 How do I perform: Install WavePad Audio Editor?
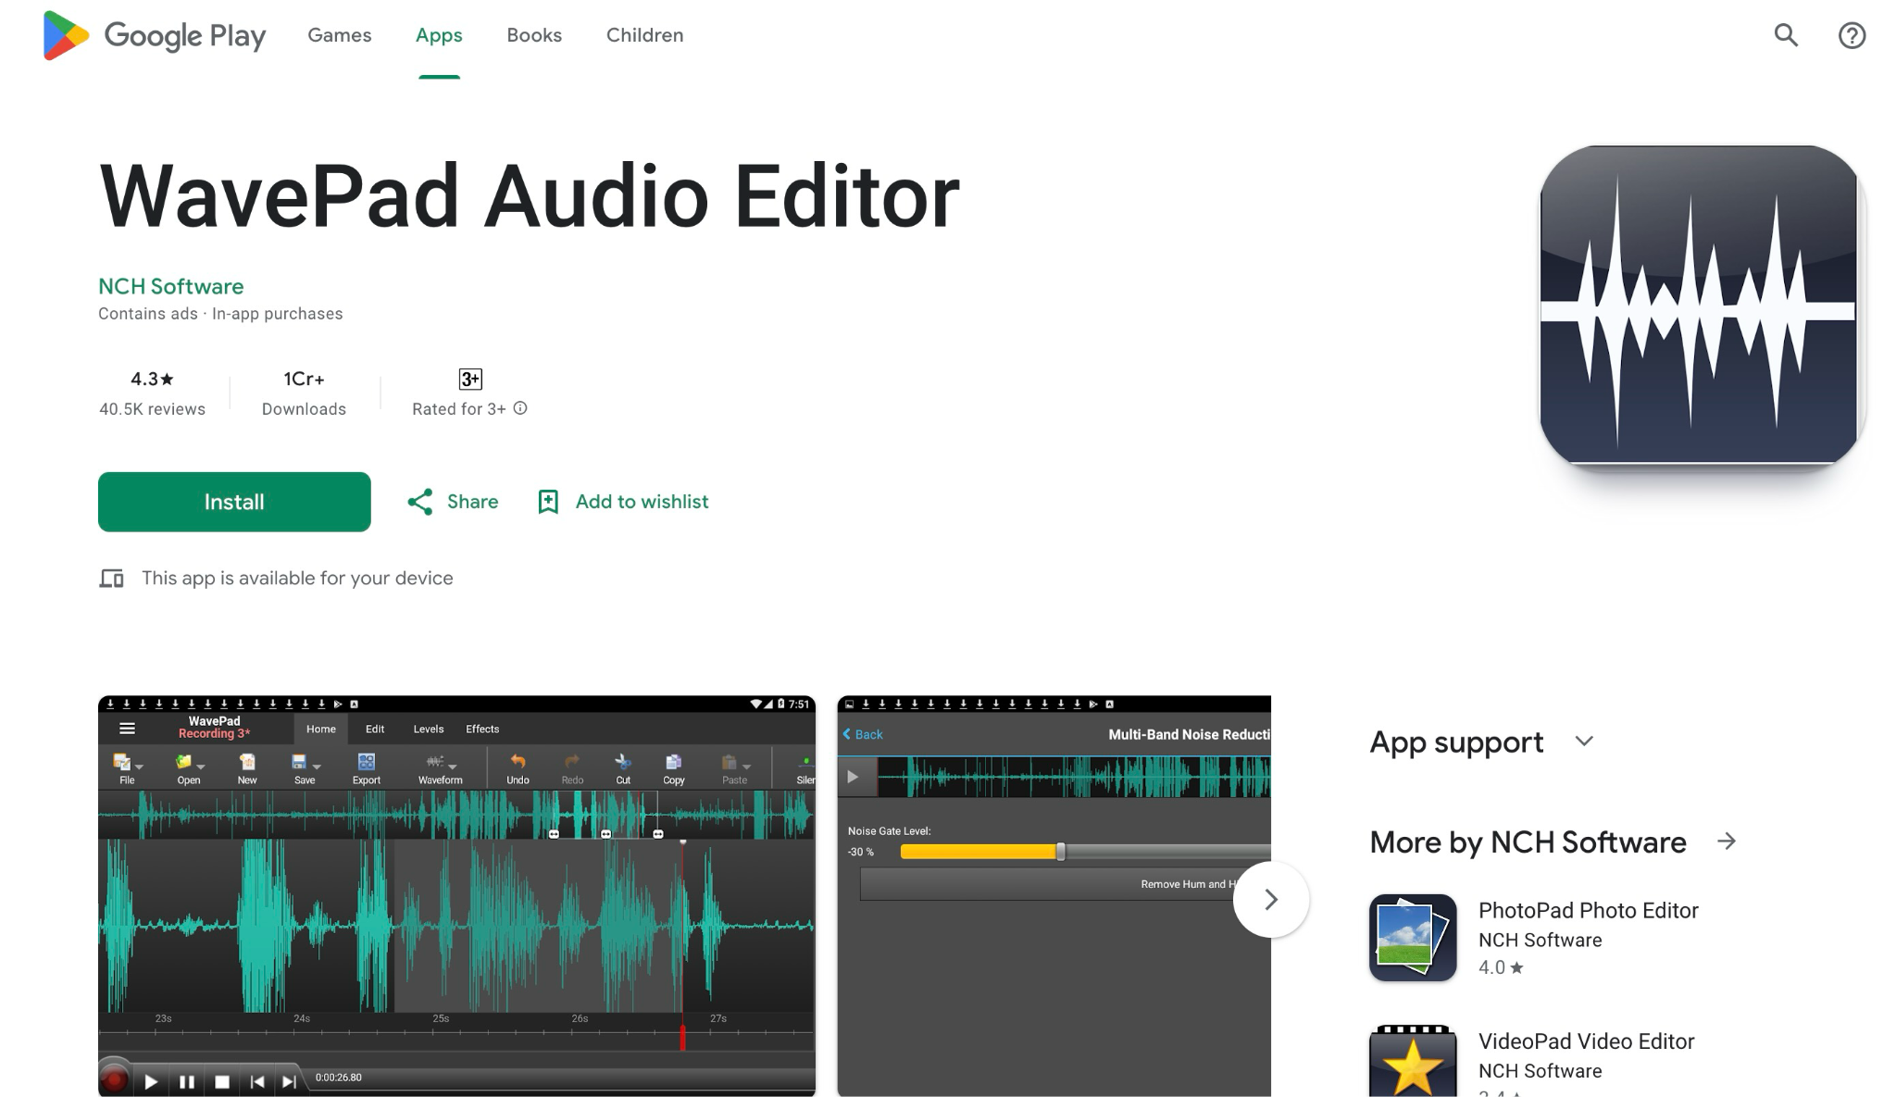[234, 502]
